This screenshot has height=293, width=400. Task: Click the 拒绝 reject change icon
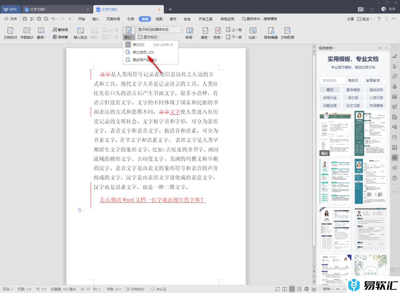click(218, 31)
